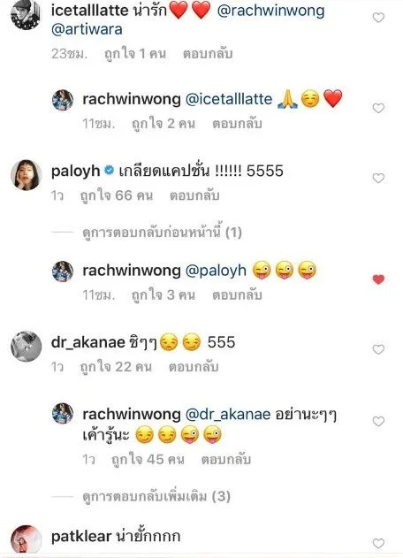Image resolution: width=403 pixels, height=558 pixels.
Task: Open paloyh's profile avatar
Action: click(26, 175)
